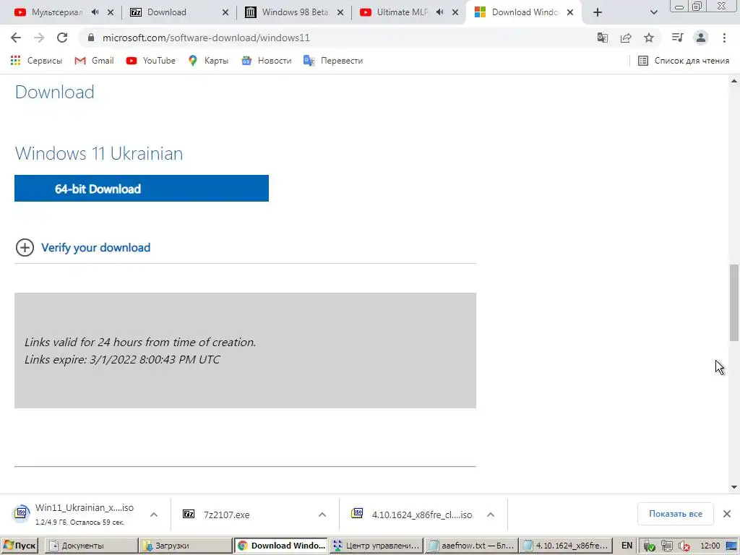Open the Пуск start menu
Image resolution: width=740 pixels, height=555 pixels.
(20, 546)
